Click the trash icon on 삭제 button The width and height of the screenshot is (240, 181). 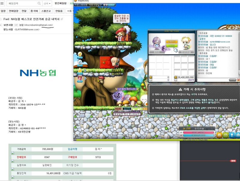point(32,11)
